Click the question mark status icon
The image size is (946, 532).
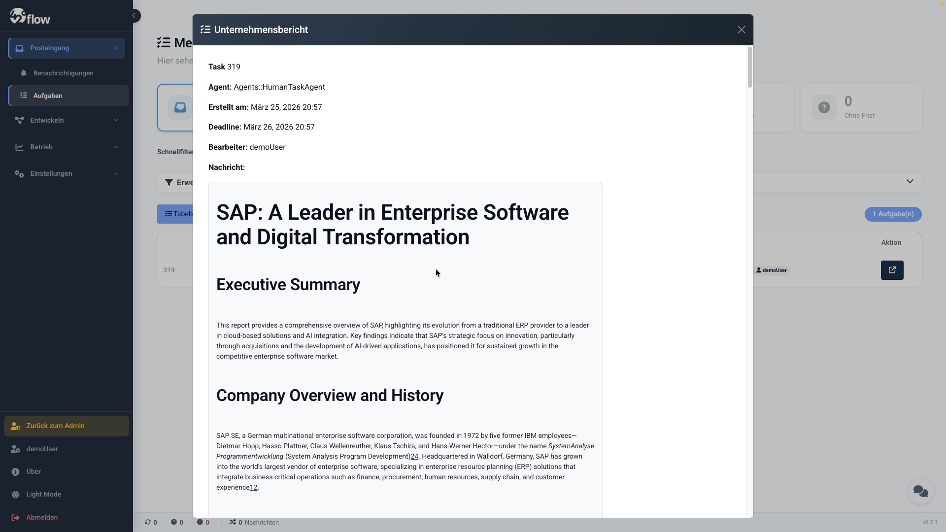[174, 522]
